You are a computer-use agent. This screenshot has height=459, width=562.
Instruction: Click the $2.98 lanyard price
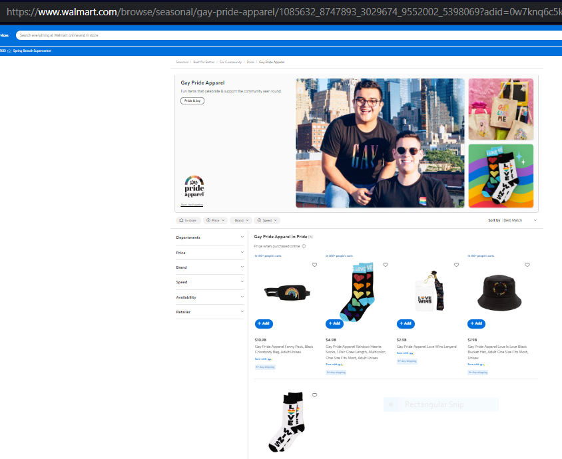pos(402,340)
